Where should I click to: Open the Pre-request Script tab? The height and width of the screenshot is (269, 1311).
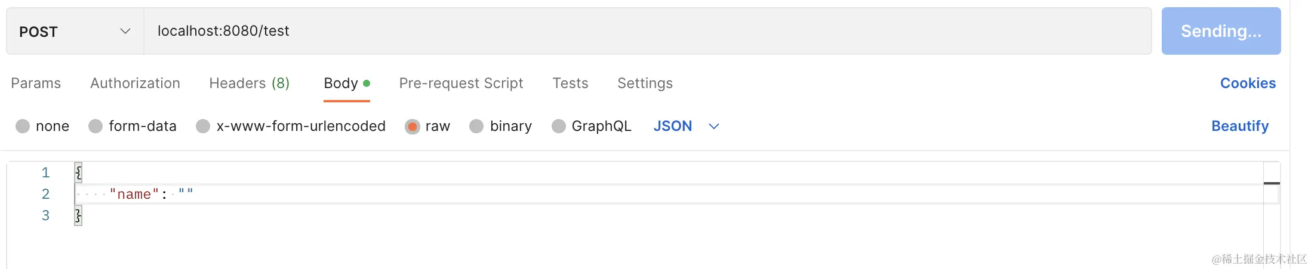point(461,83)
